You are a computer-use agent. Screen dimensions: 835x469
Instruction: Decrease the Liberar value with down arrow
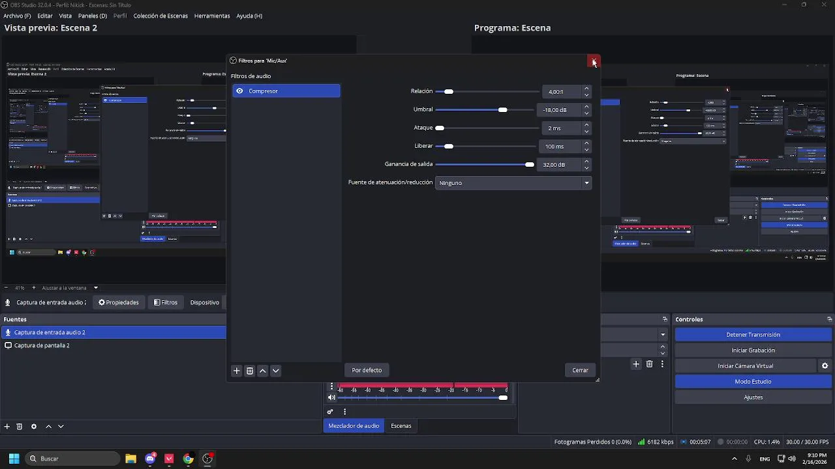coord(586,150)
